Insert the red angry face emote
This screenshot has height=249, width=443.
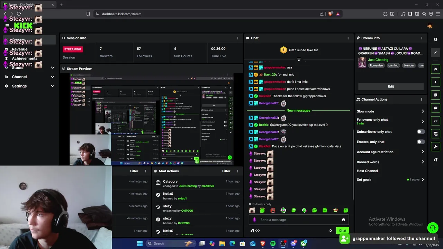tap(273, 210)
